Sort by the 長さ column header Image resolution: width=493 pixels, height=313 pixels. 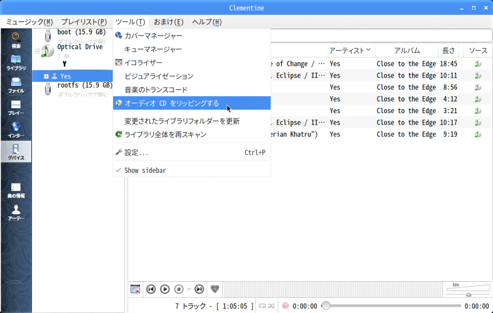tap(448, 51)
